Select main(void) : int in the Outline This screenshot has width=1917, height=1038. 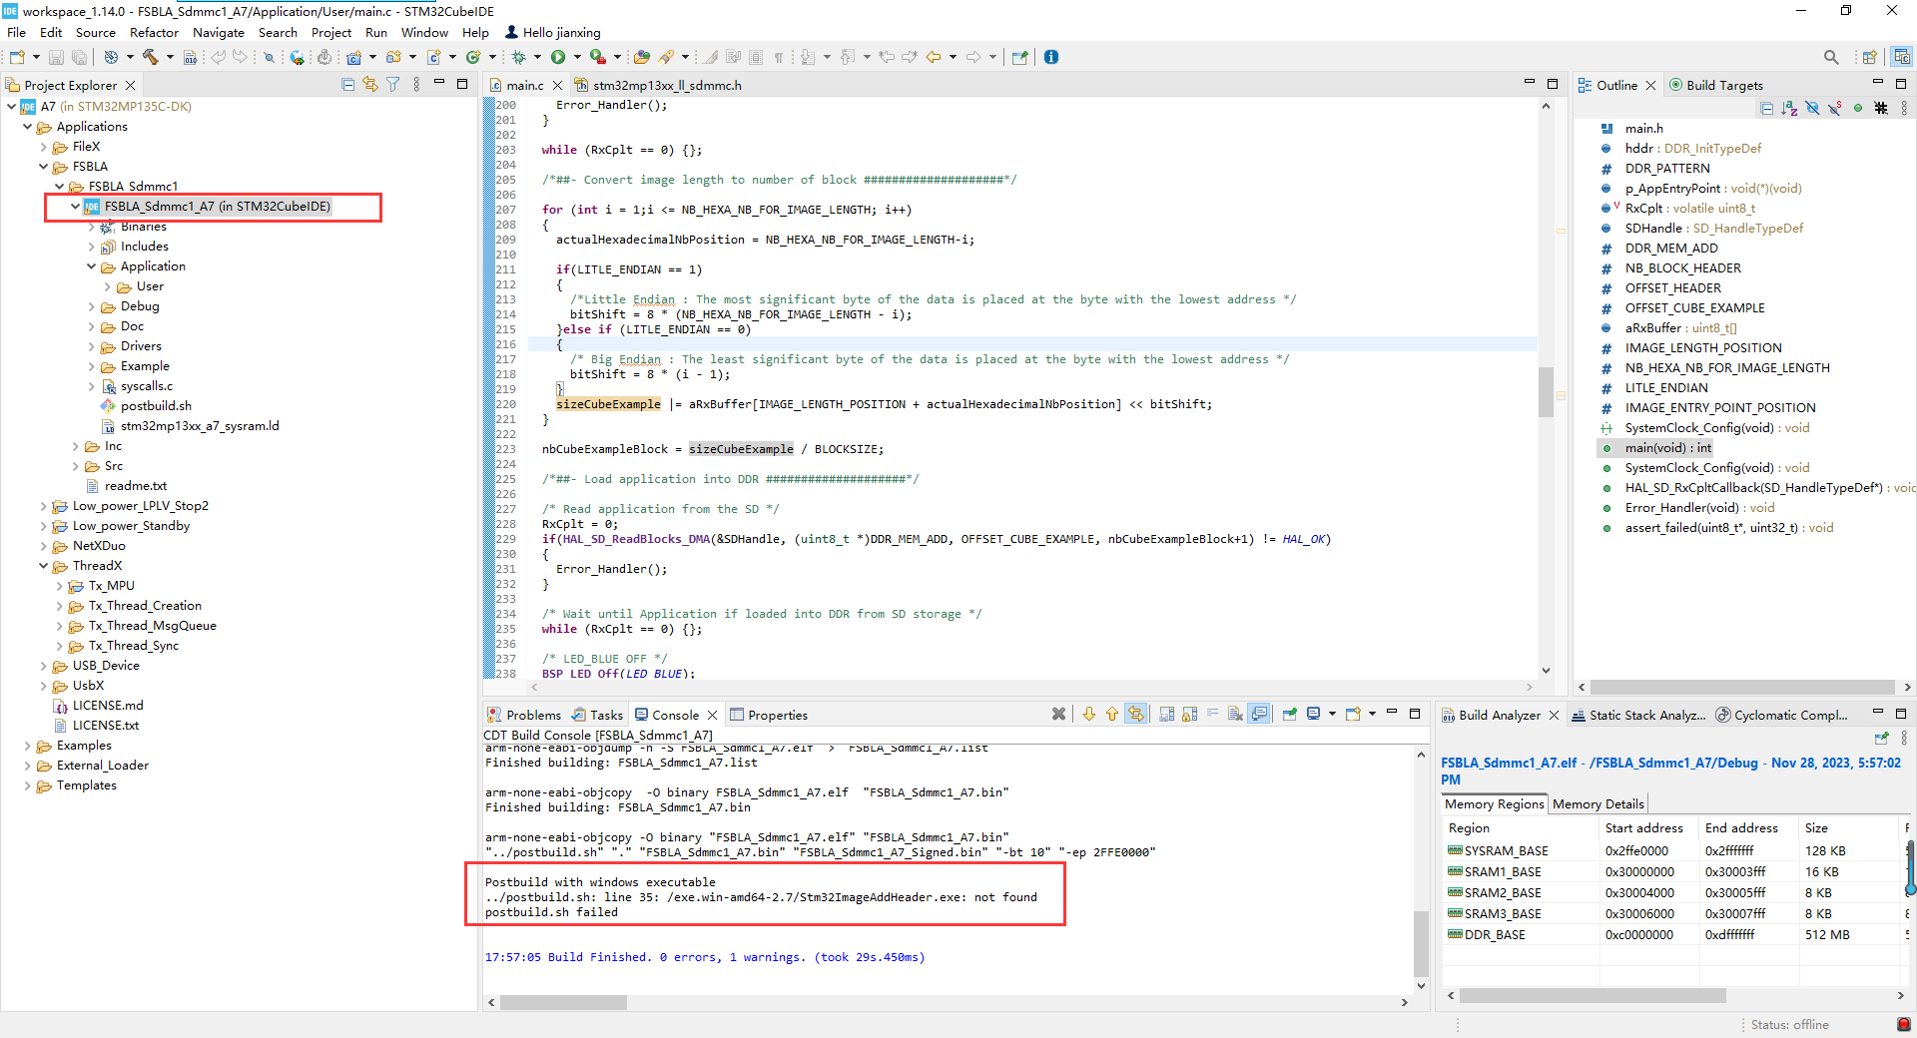click(1665, 447)
